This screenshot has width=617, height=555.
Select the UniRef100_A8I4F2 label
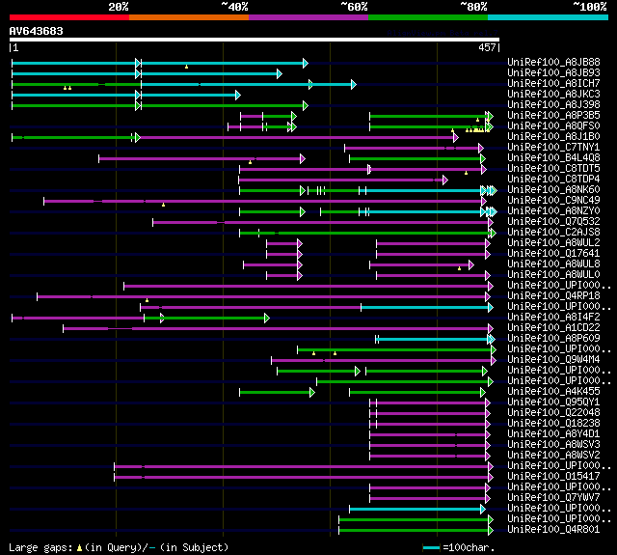point(553,317)
